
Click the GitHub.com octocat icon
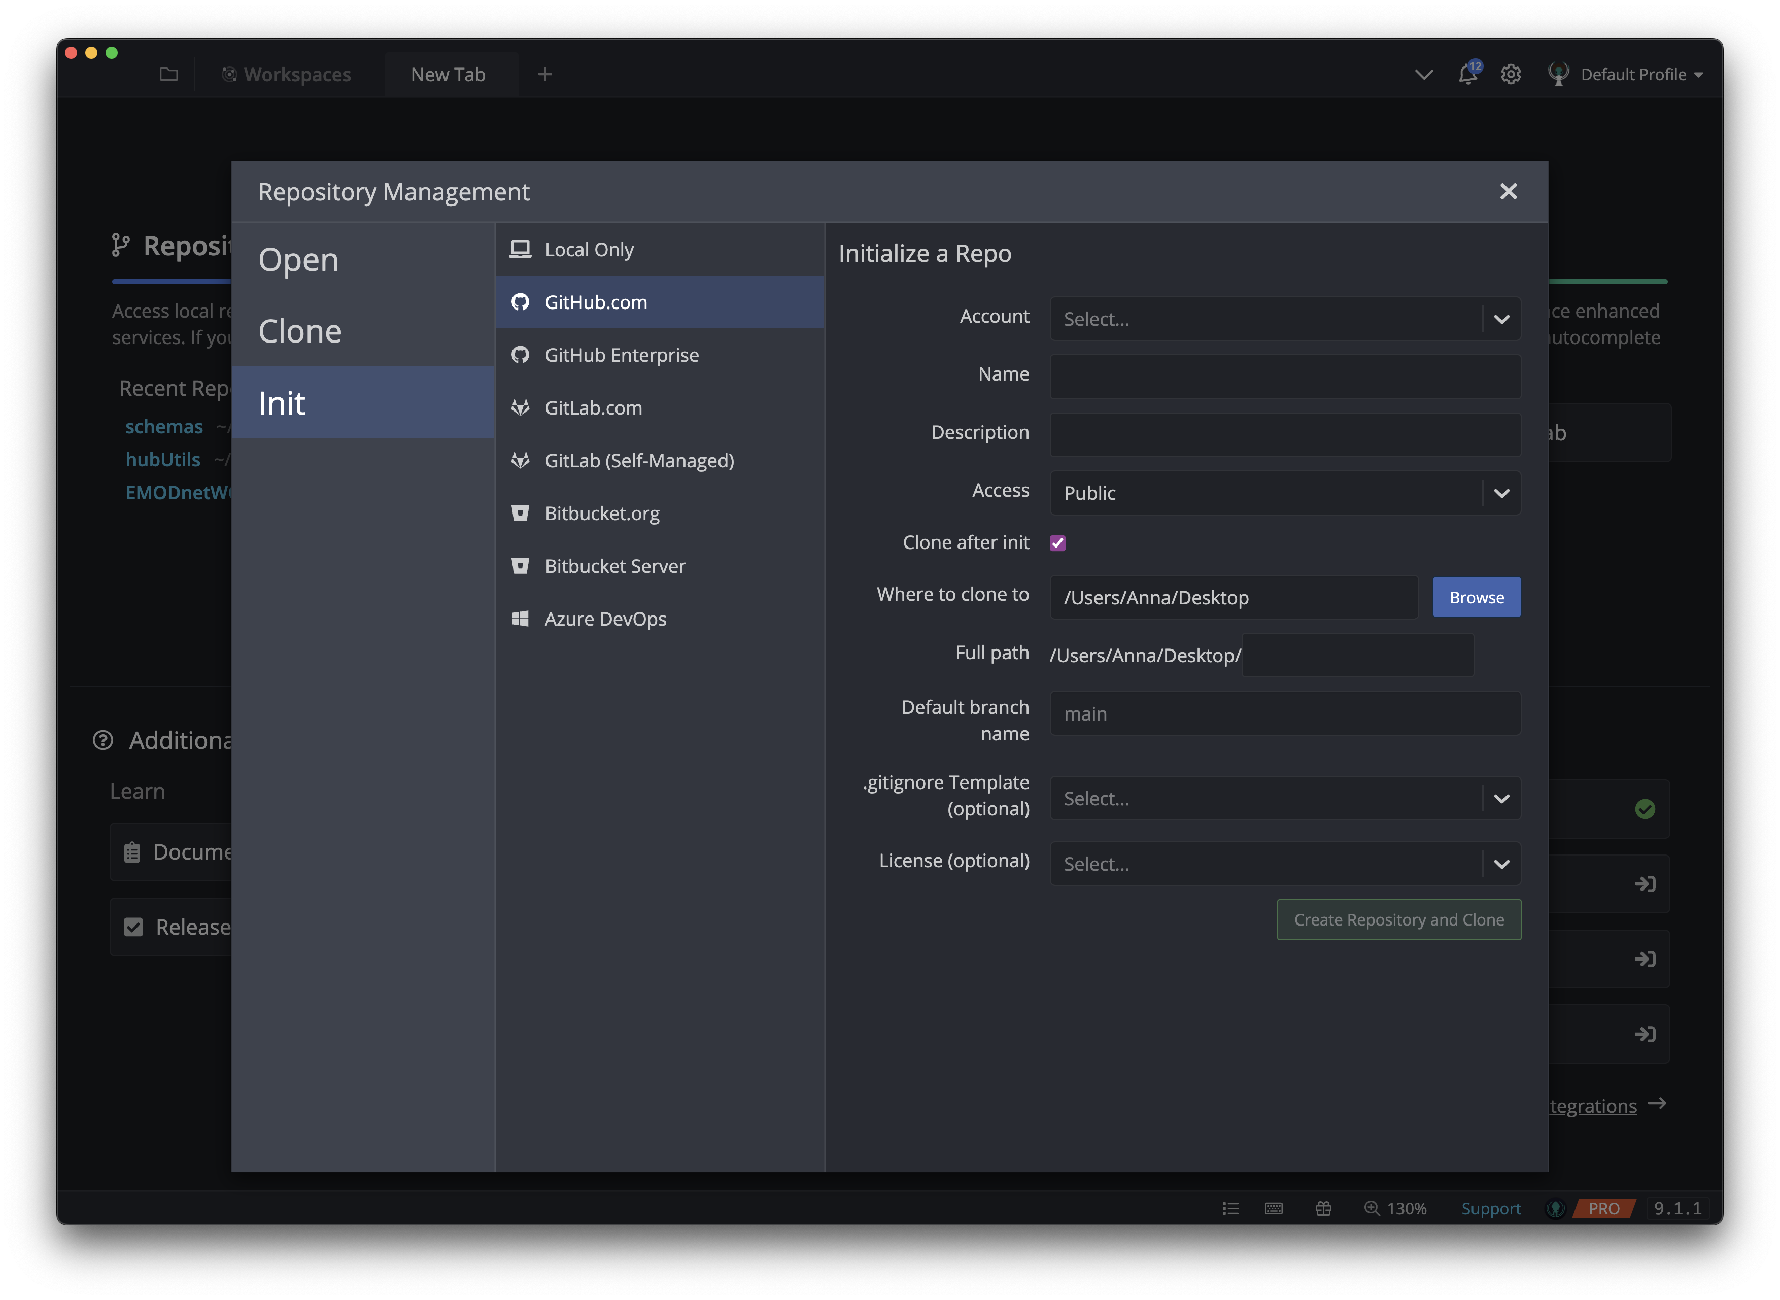tap(520, 302)
